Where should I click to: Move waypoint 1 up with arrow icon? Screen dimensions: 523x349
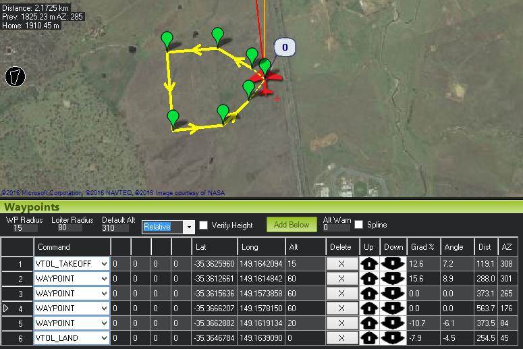(x=369, y=264)
